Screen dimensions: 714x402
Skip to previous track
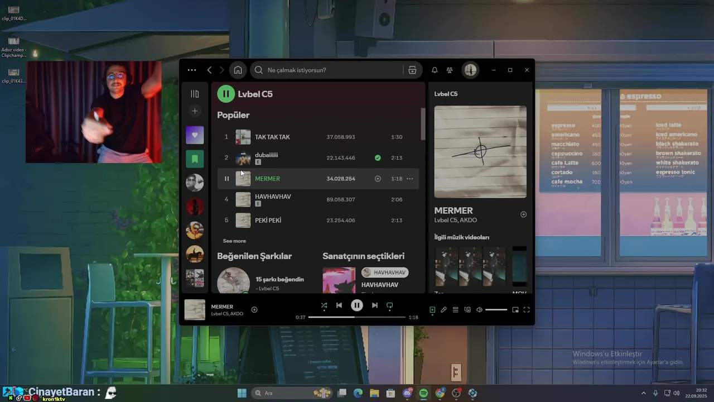(x=339, y=305)
